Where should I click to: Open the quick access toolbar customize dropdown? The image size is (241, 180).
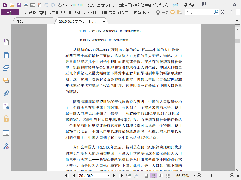67,5
